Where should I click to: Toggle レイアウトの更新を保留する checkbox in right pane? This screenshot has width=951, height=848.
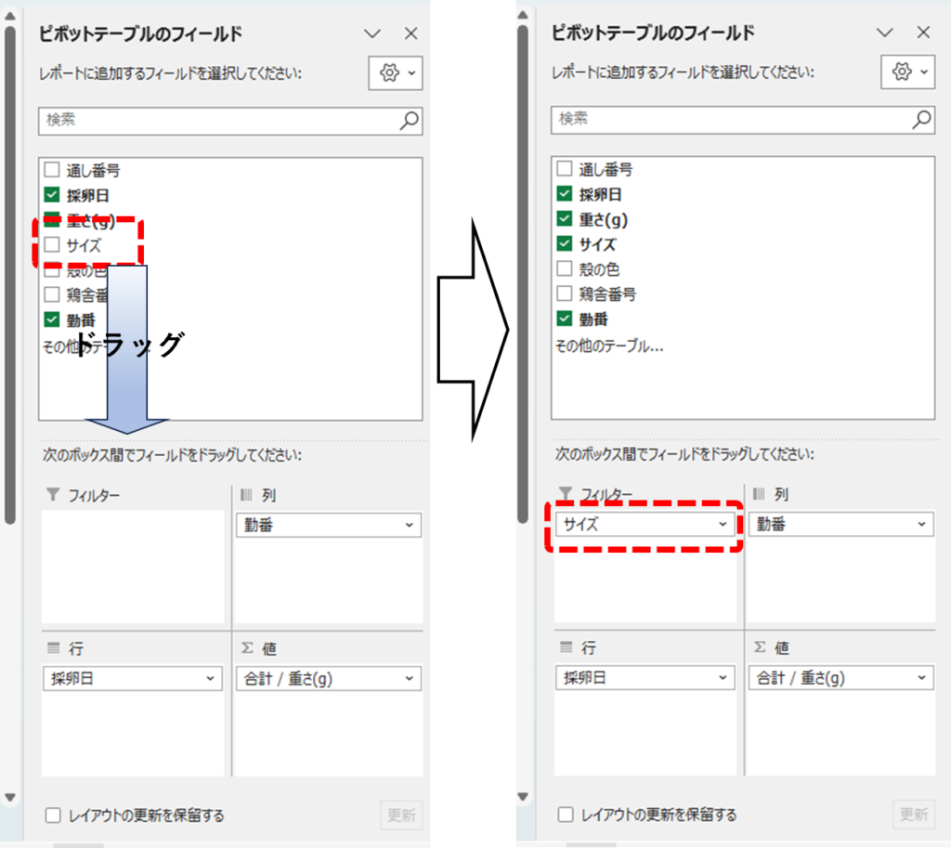coord(565,815)
